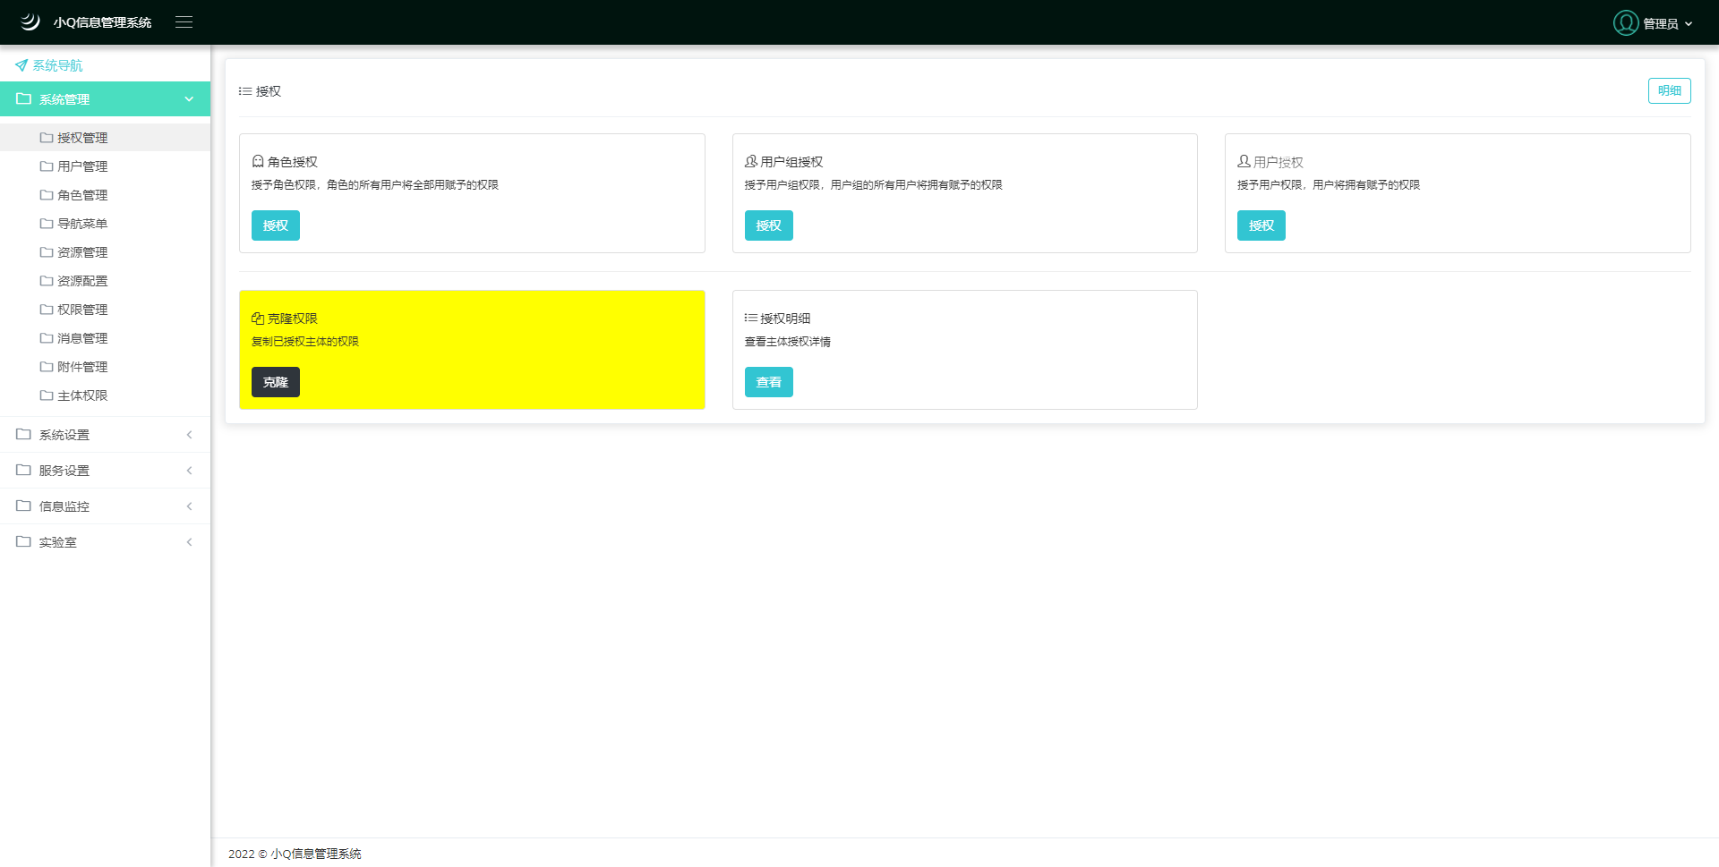The image size is (1719, 867).
Task: Click the folder icon beside 用户管理
Action: [47, 166]
